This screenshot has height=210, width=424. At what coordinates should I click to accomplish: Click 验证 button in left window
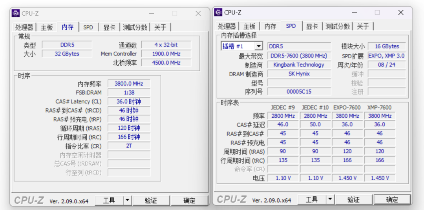pyautogui.click(x=151, y=201)
